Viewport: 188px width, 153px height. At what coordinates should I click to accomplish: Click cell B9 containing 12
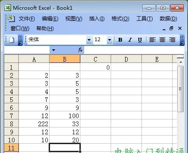65,132
